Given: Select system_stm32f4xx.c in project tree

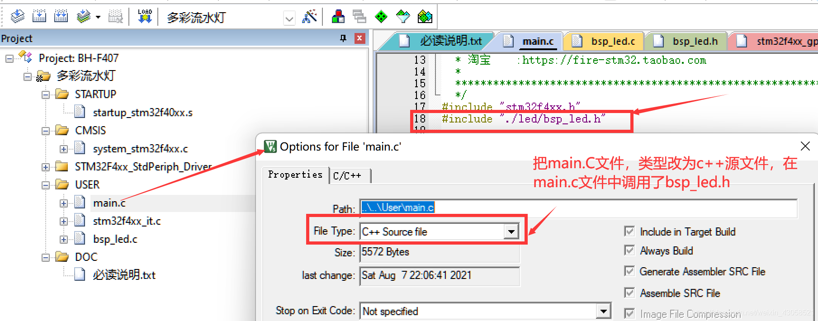Looking at the screenshot, I should pyautogui.click(x=140, y=149).
